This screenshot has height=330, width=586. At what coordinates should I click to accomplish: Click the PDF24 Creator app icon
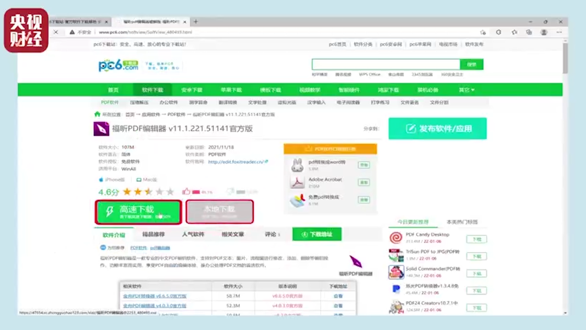coord(396,307)
